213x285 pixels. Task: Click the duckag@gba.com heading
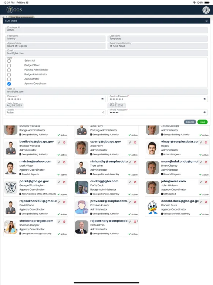(x=104, y=181)
